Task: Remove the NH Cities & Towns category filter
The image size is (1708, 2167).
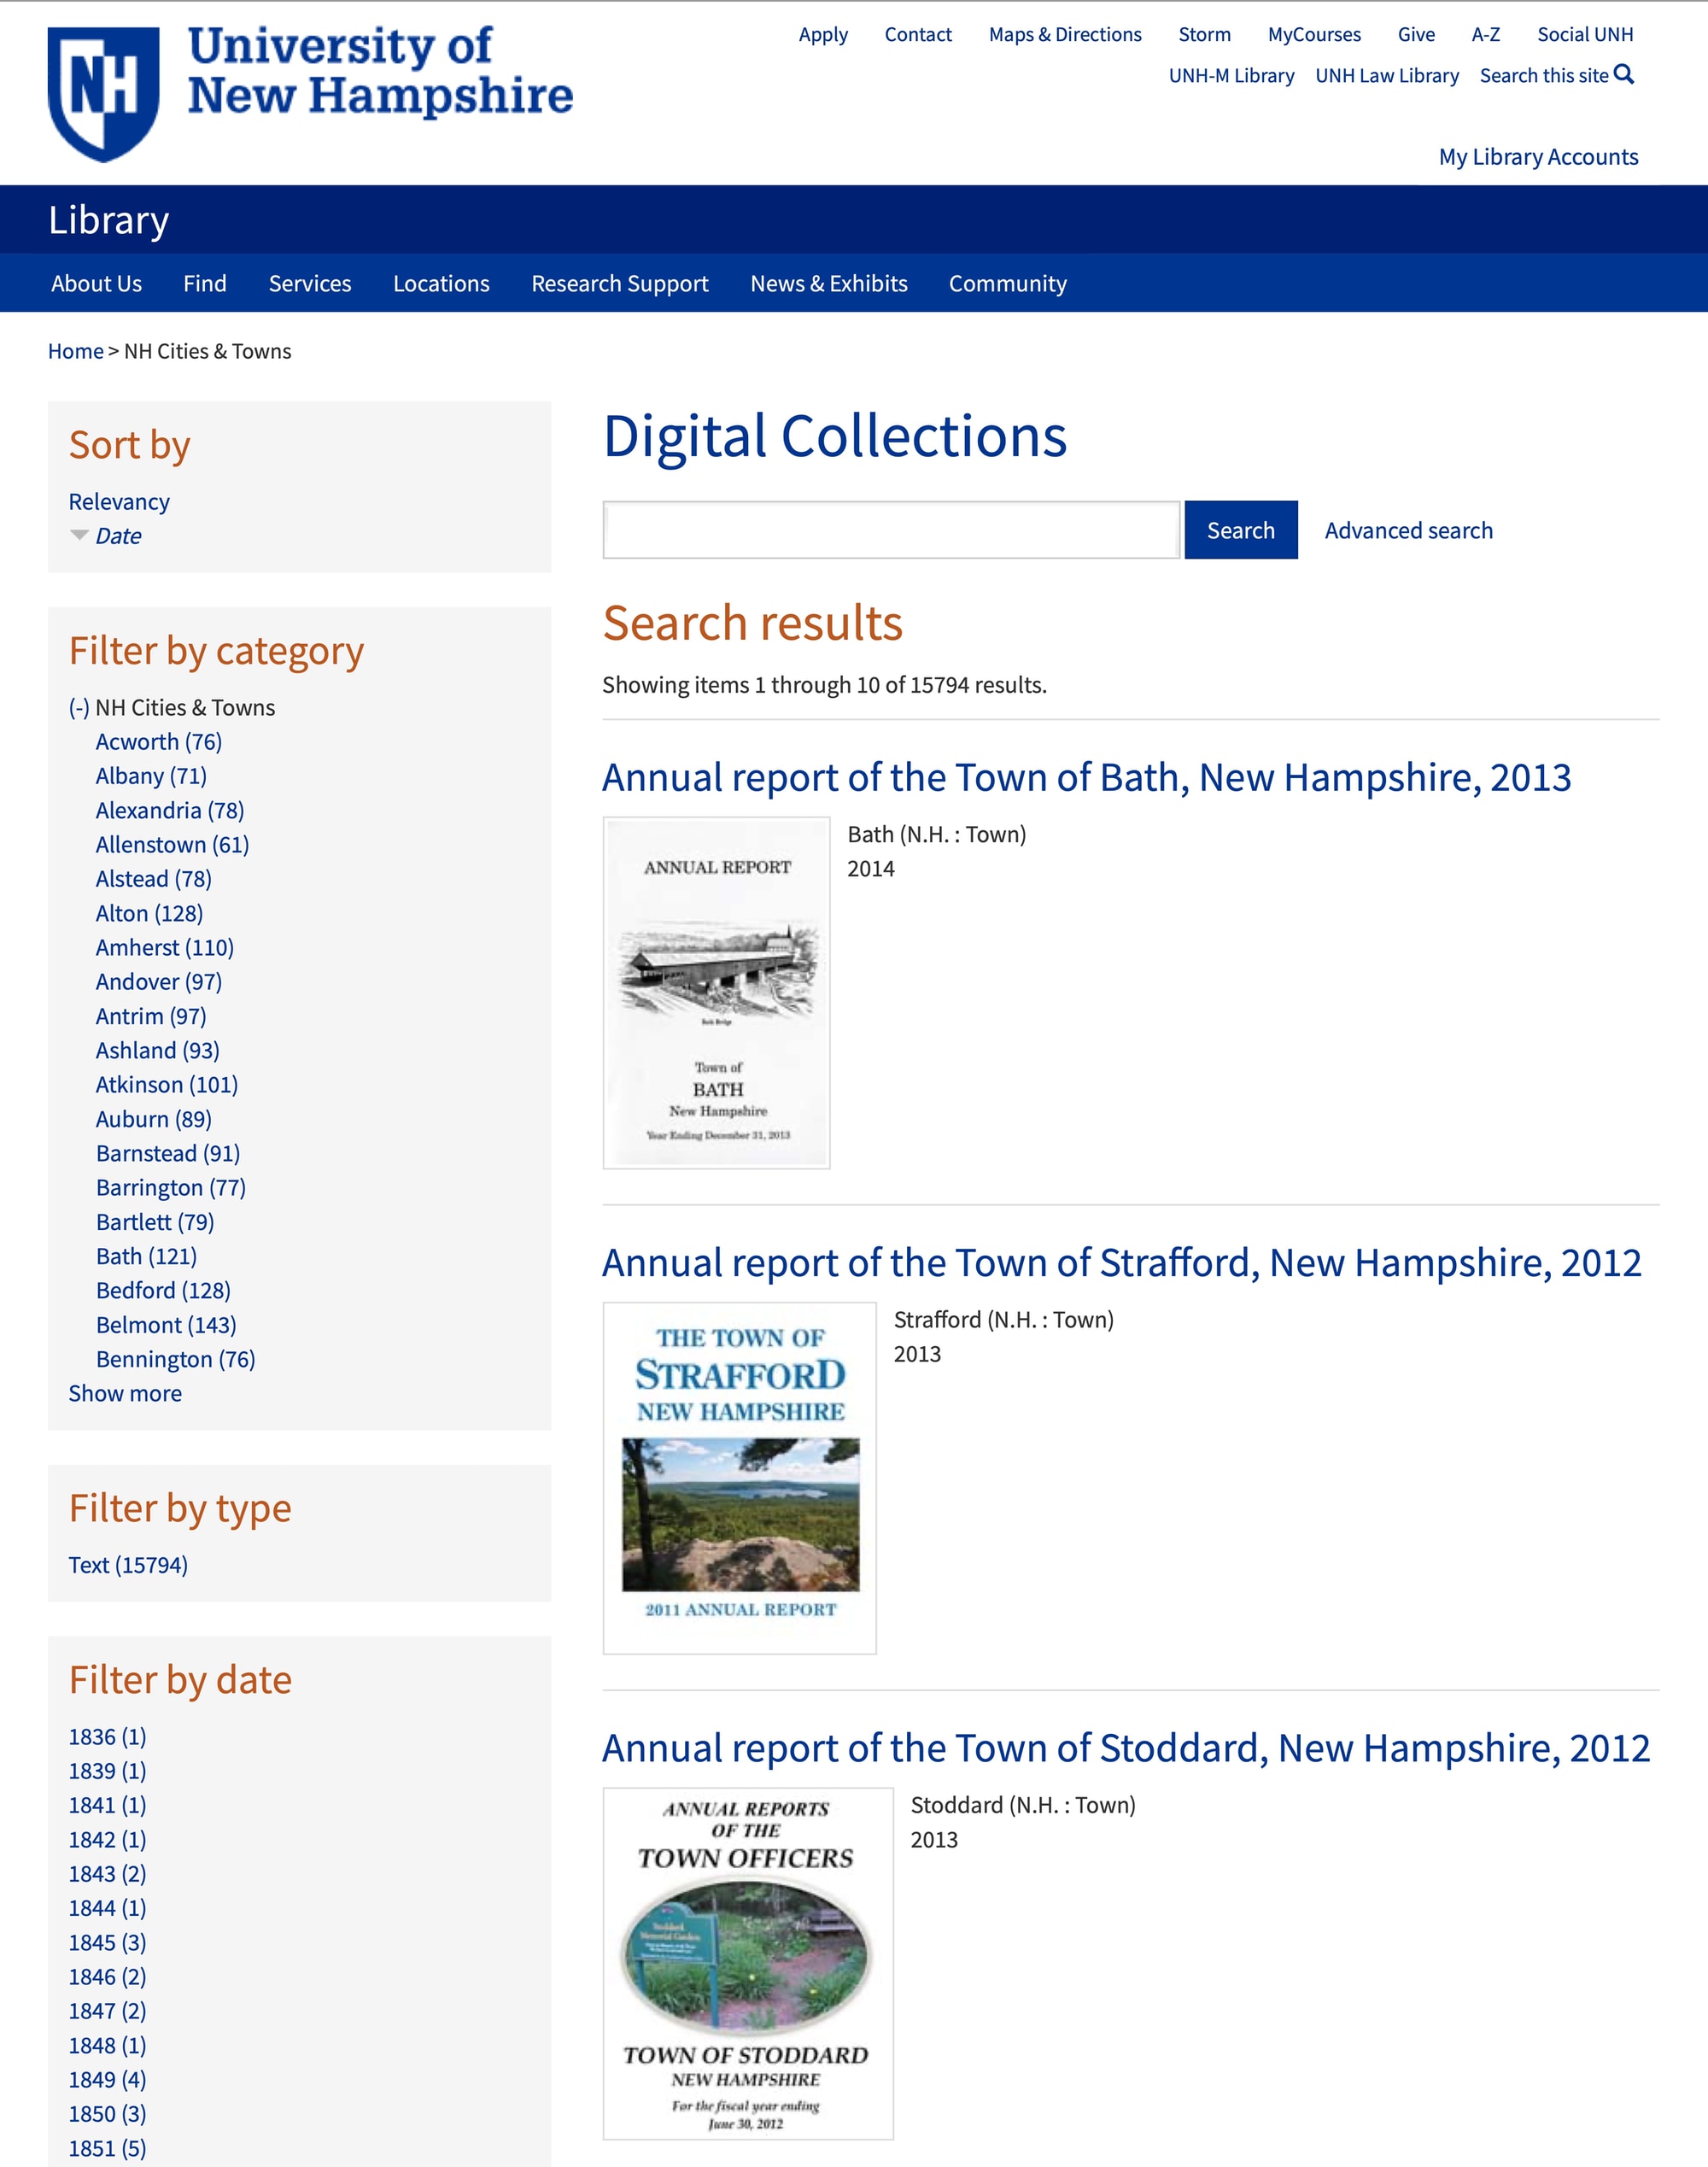Action: click(79, 707)
